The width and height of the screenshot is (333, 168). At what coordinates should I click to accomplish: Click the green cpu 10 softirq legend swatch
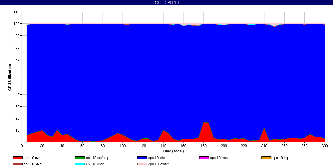click(80, 158)
